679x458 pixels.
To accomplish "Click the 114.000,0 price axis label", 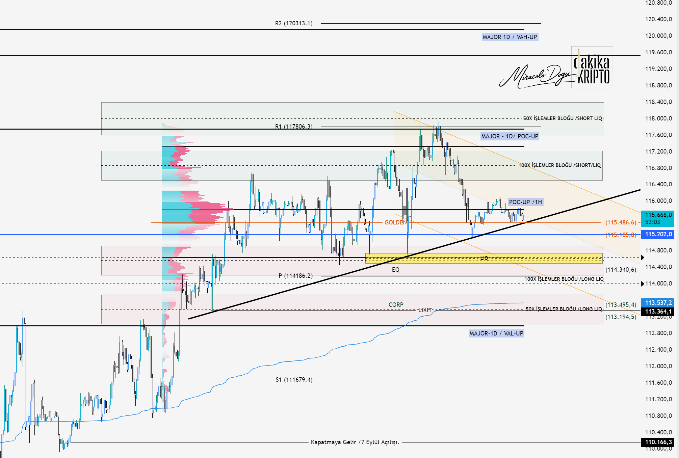I will [658, 284].
